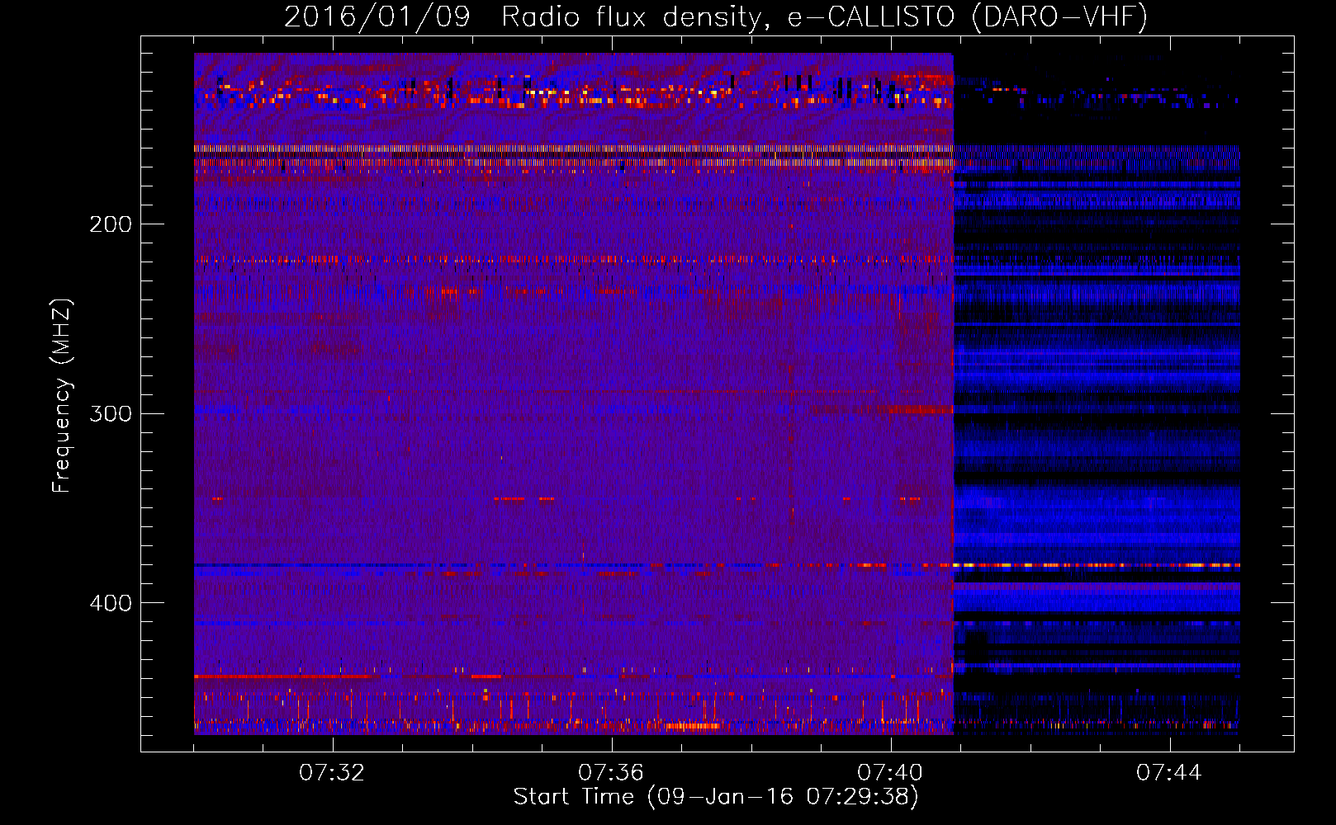This screenshot has height=825, width=1336.
Task: Select the 300 frequency tick label
Action: coord(111,413)
